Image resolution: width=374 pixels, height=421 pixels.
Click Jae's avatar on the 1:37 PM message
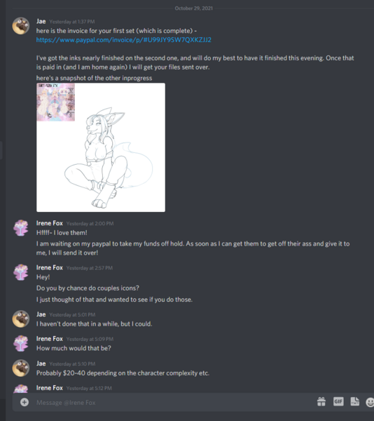click(x=21, y=26)
